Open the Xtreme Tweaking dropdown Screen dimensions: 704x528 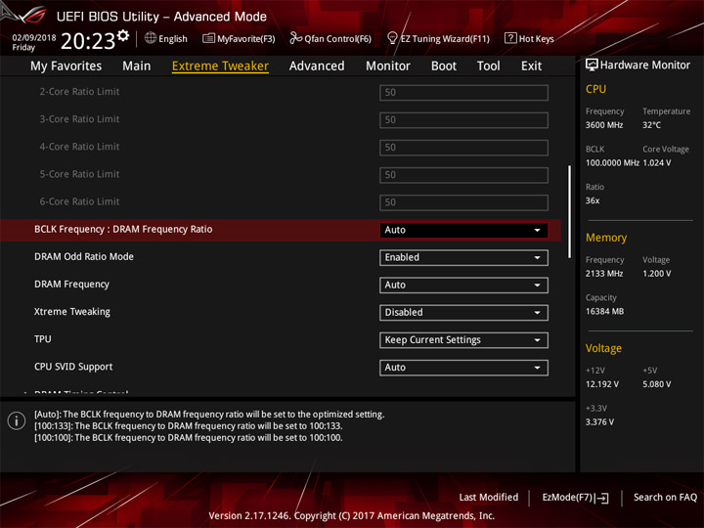click(x=463, y=313)
